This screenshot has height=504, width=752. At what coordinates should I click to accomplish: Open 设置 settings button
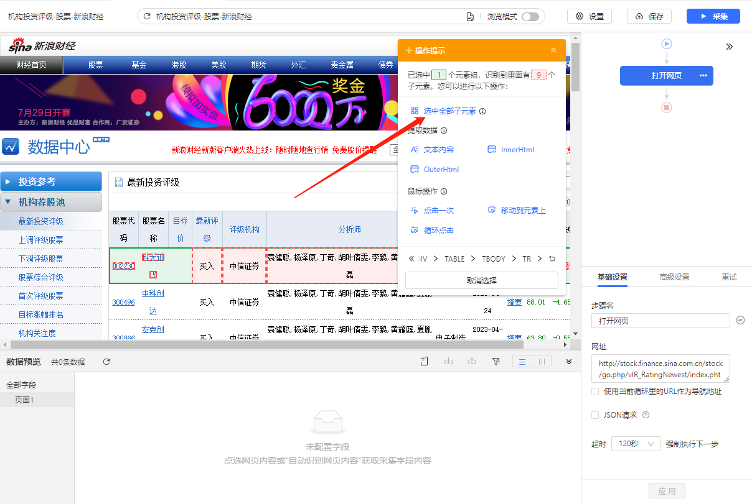pos(590,16)
